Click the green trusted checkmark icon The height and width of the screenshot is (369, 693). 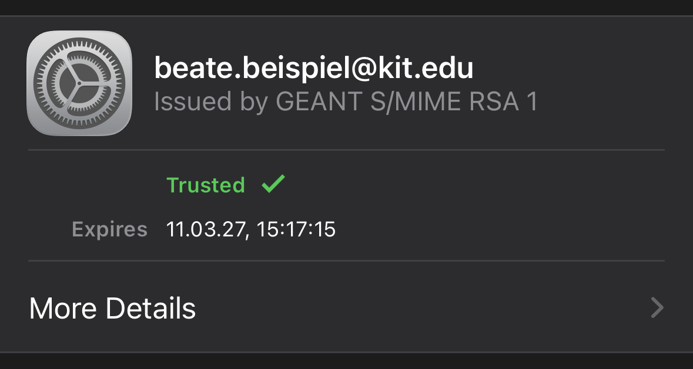coord(273,184)
